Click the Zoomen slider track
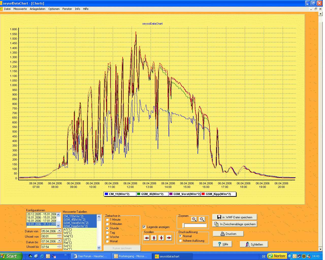The height and width of the screenshot is (260, 325). tap(196, 225)
